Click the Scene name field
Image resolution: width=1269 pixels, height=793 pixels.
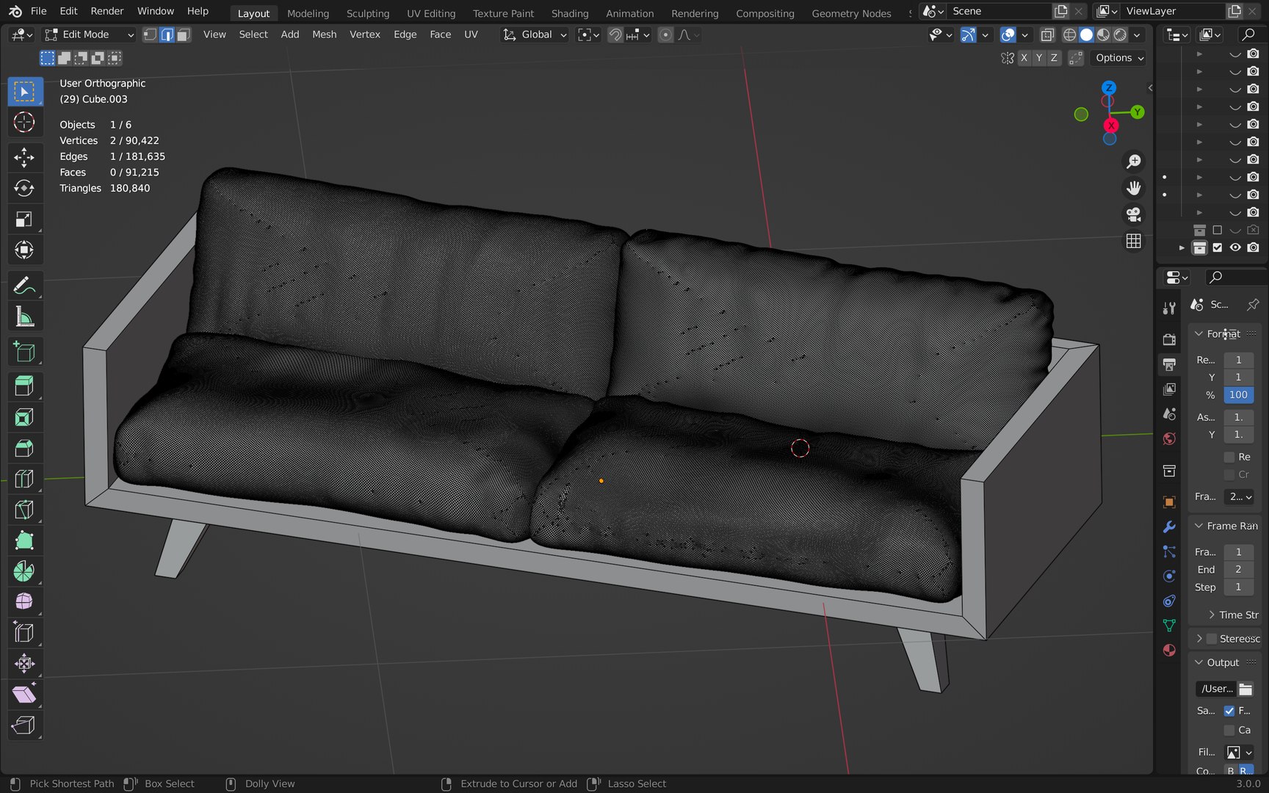[x=999, y=11]
